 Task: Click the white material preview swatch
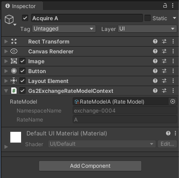click(16, 137)
